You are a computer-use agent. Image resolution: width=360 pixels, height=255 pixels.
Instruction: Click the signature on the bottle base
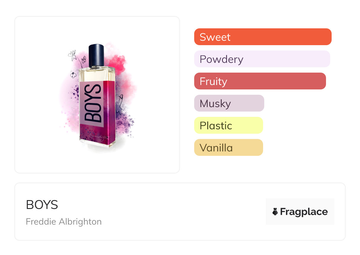(98, 137)
